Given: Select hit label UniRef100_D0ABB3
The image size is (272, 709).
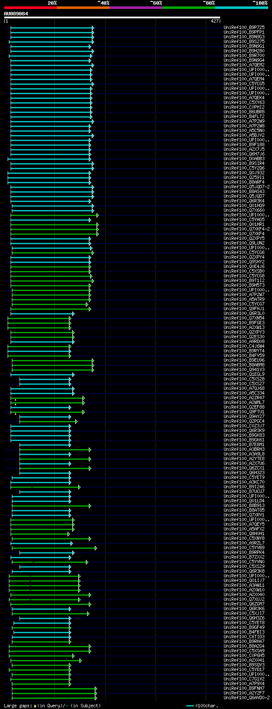Looking at the screenshot, I should (x=244, y=159).
